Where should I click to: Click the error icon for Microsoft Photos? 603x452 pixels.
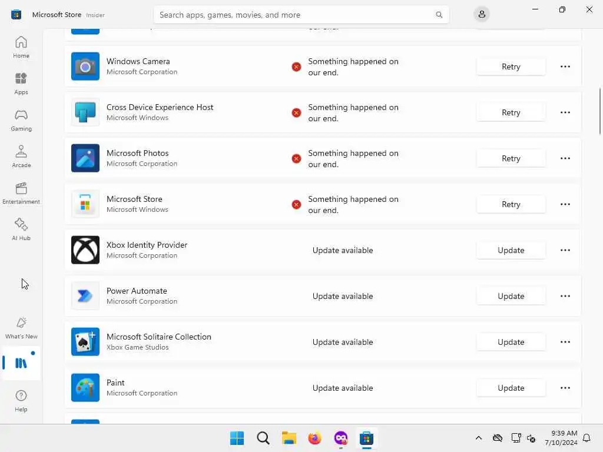tap(296, 159)
